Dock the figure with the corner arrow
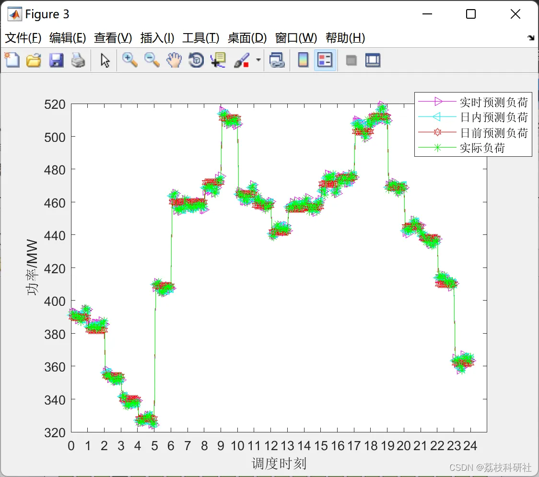 click(x=531, y=38)
